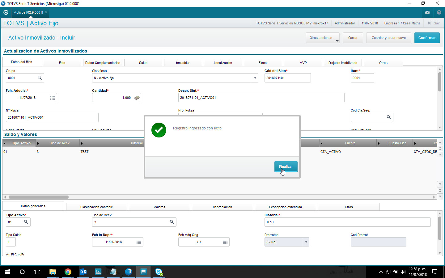This screenshot has width=445, height=278.
Task: Click the Ítem input field
Action: (362, 78)
